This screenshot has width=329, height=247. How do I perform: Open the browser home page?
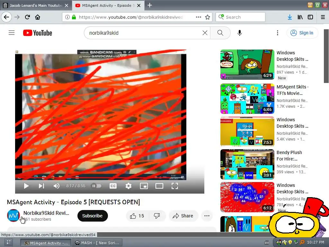click(x=38, y=17)
